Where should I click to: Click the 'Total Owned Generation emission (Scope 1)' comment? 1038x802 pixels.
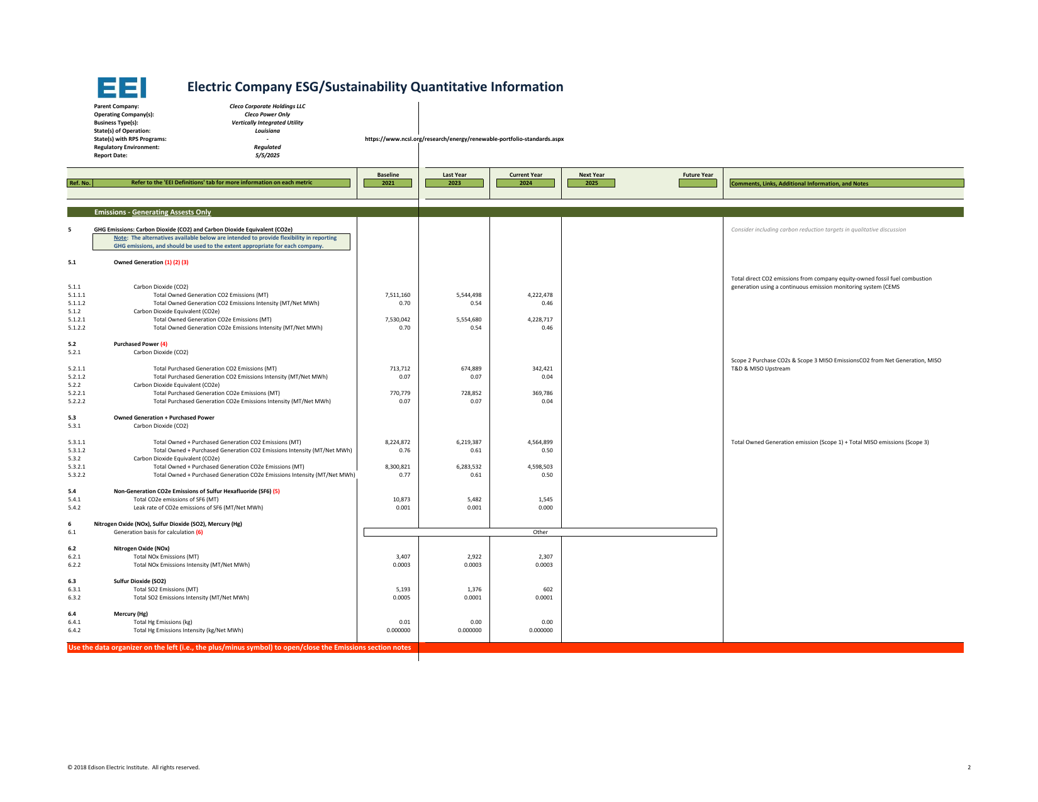click(x=830, y=442)
